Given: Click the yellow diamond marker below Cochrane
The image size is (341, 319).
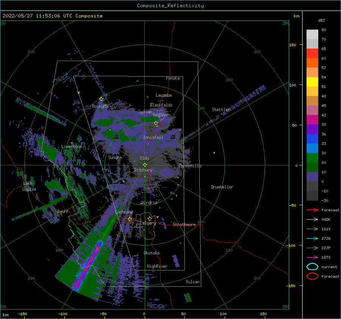Looking at the screenshot, I should point(130,219).
